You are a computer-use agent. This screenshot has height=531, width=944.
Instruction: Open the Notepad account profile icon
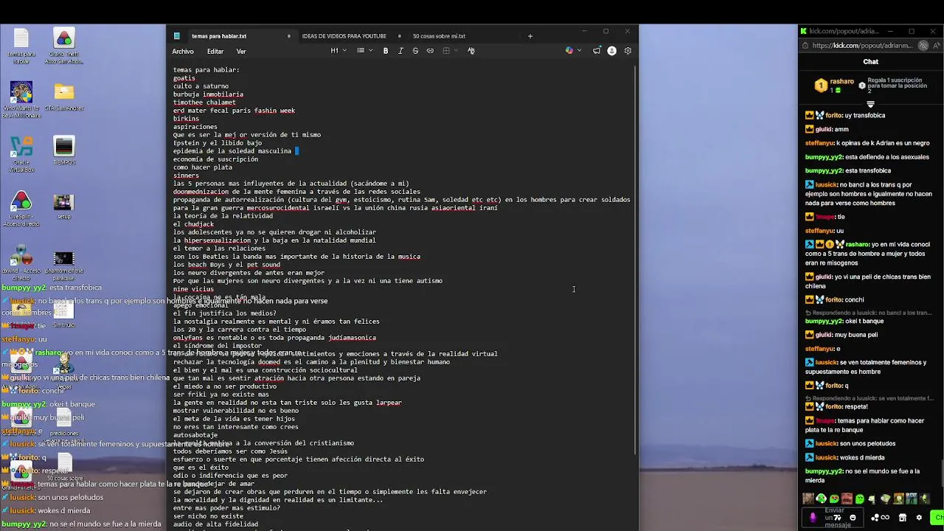611,51
